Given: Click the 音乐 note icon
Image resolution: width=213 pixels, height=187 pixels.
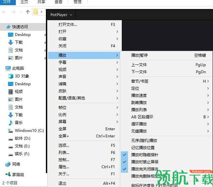Looking at the screenshot, I should pos(11,123).
